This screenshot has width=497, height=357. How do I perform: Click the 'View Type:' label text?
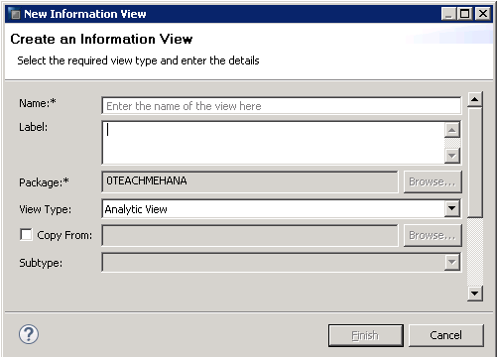point(45,209)
